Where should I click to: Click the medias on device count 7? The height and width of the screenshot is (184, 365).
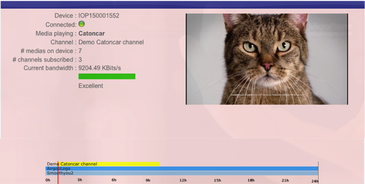pos(80,51)
